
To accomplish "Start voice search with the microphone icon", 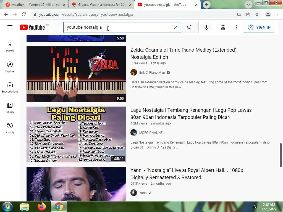I will point(206,27).
